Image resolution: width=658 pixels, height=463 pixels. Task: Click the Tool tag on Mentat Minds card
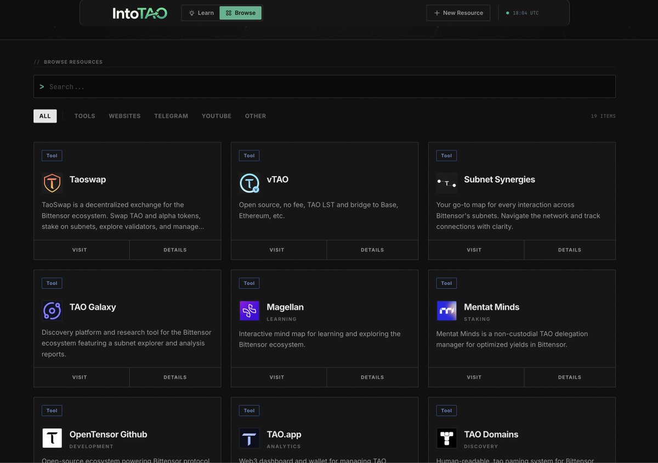(x=447, y=283)
